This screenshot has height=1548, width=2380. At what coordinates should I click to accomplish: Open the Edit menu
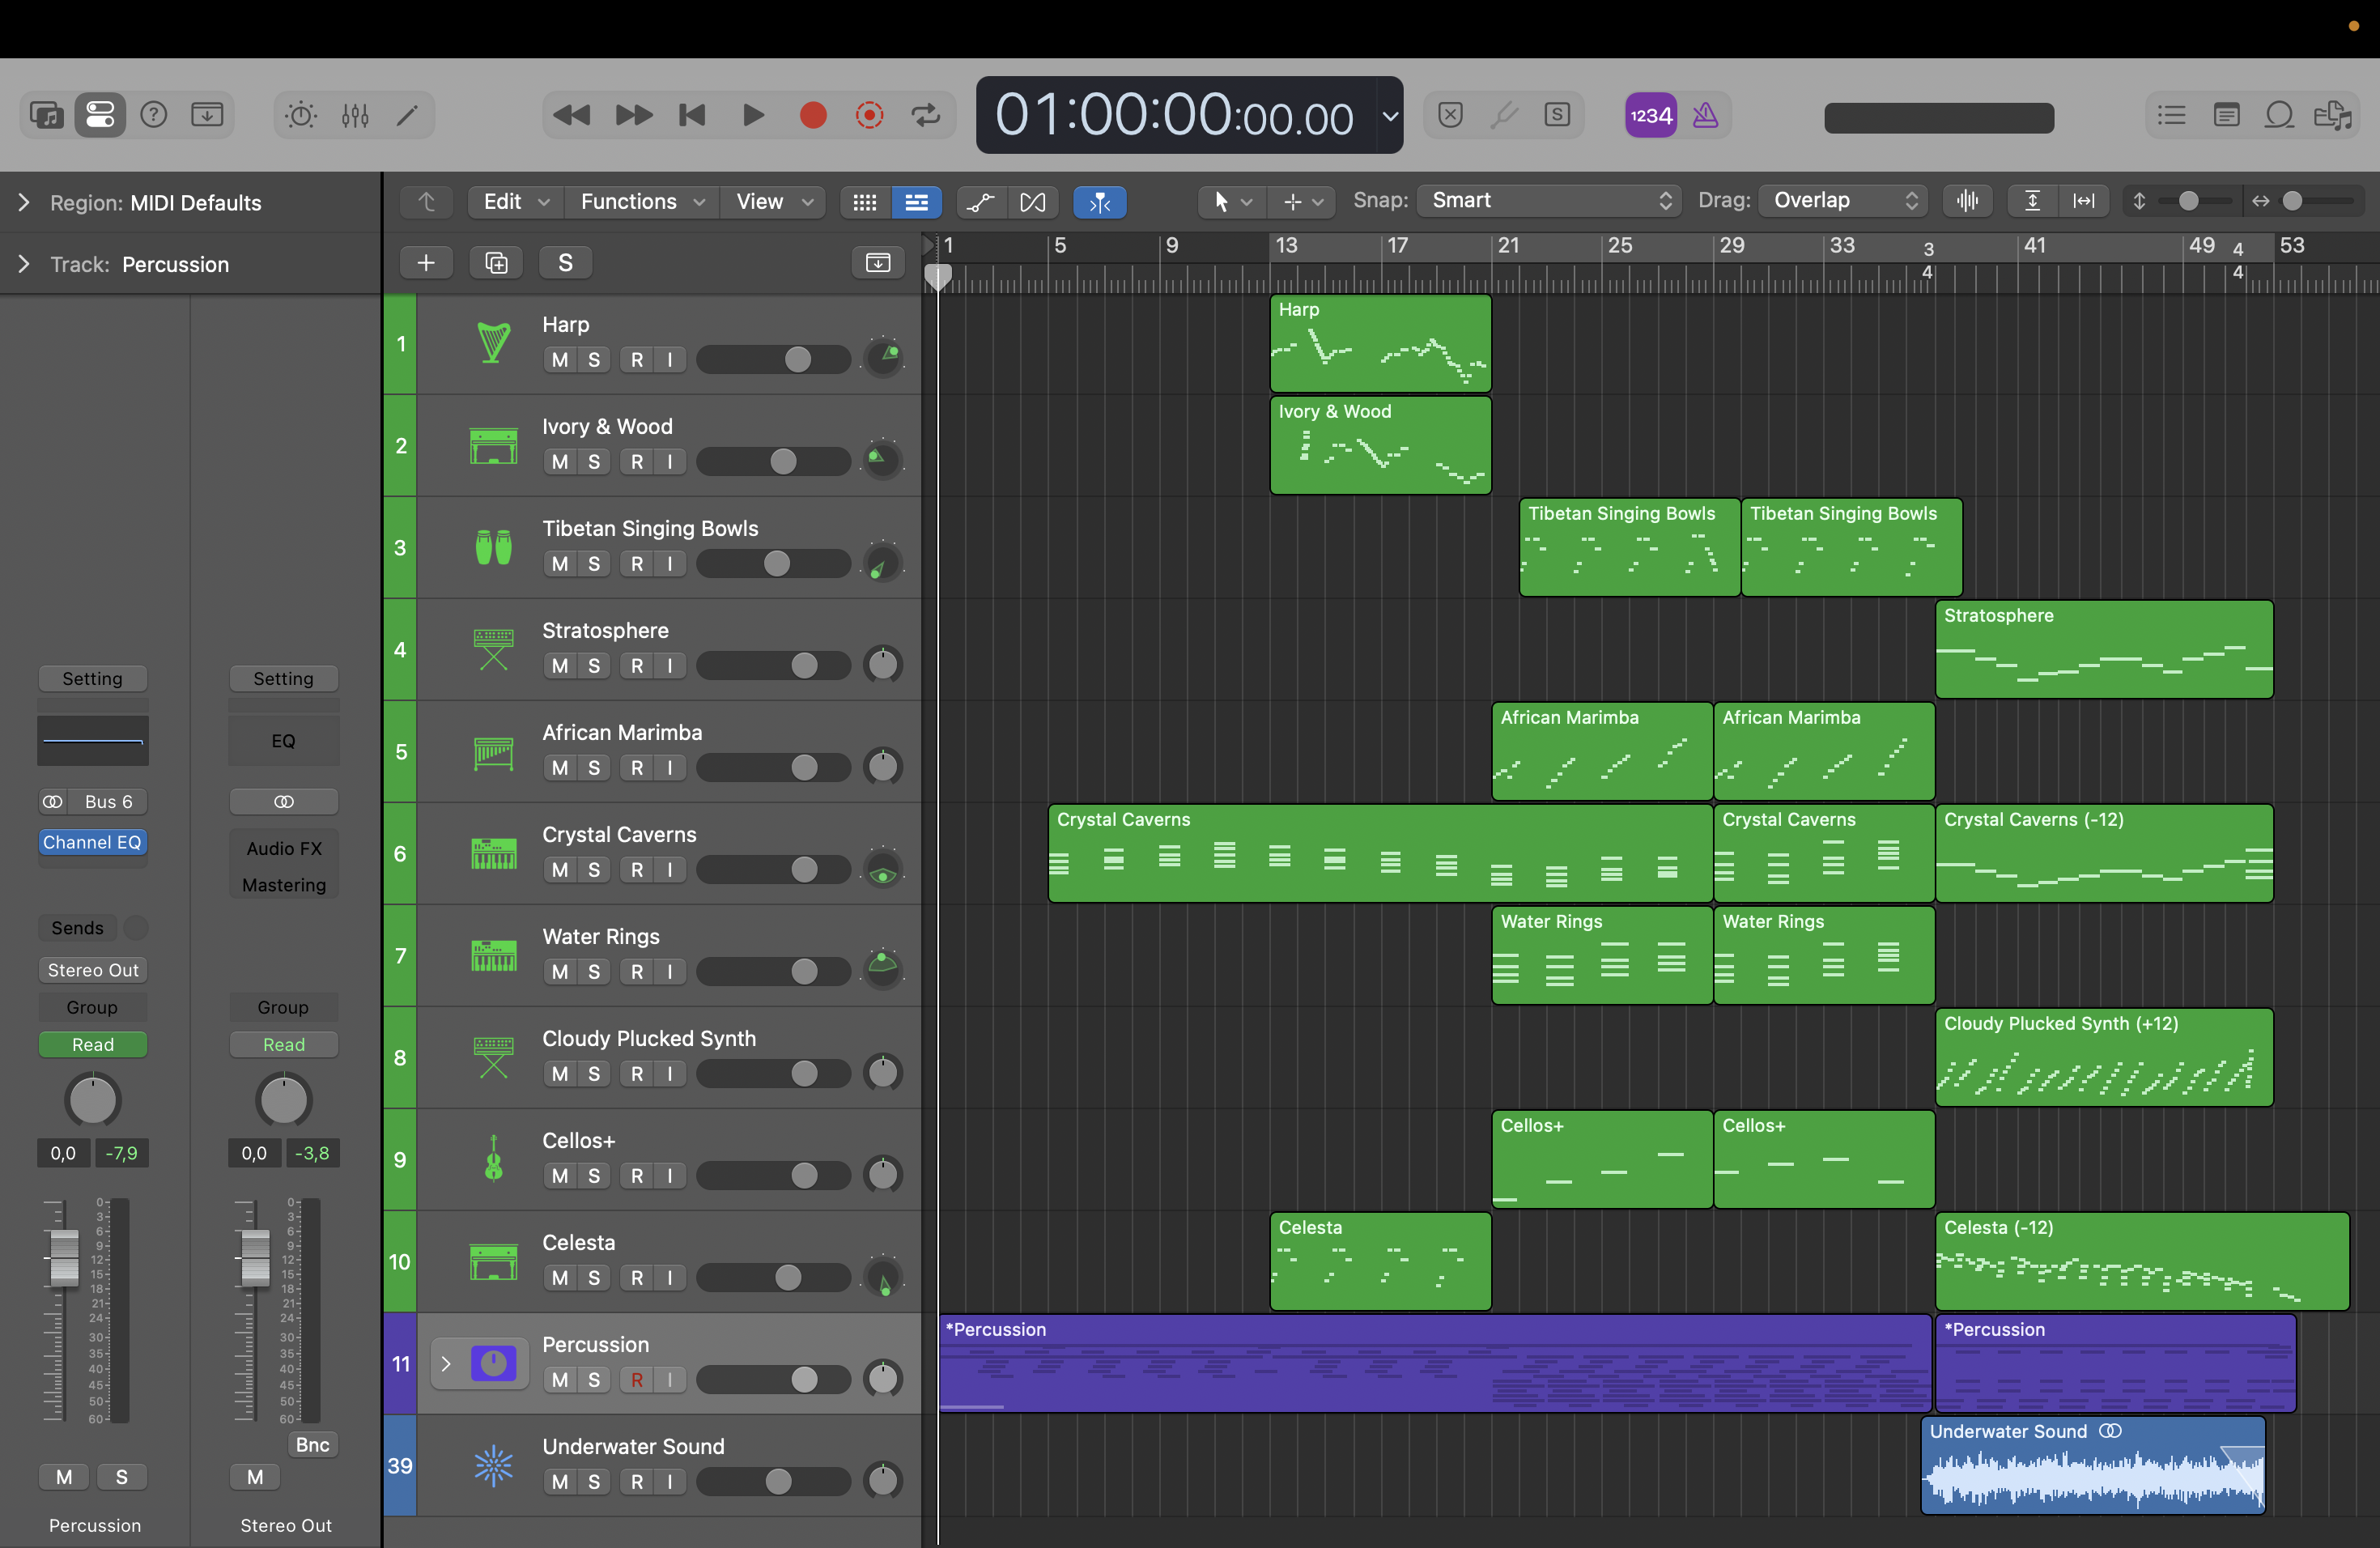pos(514,201)
